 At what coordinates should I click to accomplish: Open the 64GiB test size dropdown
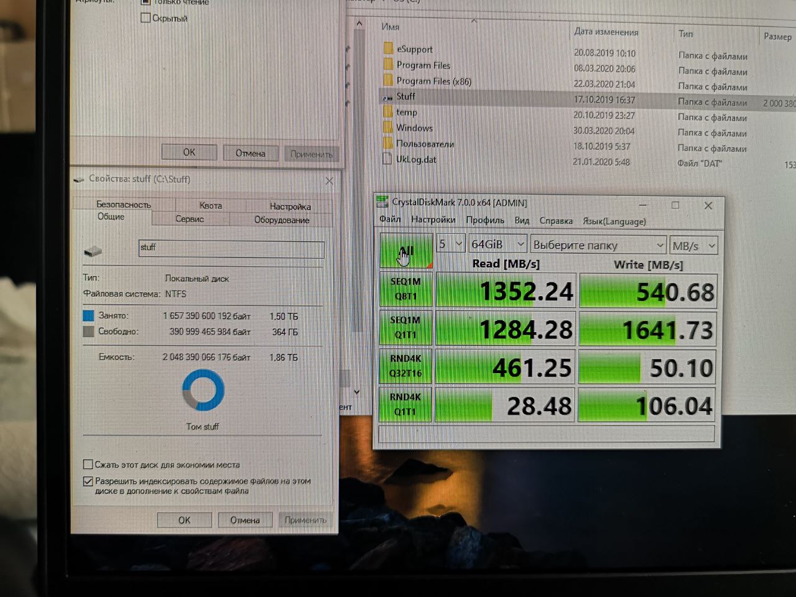[498, 244]
